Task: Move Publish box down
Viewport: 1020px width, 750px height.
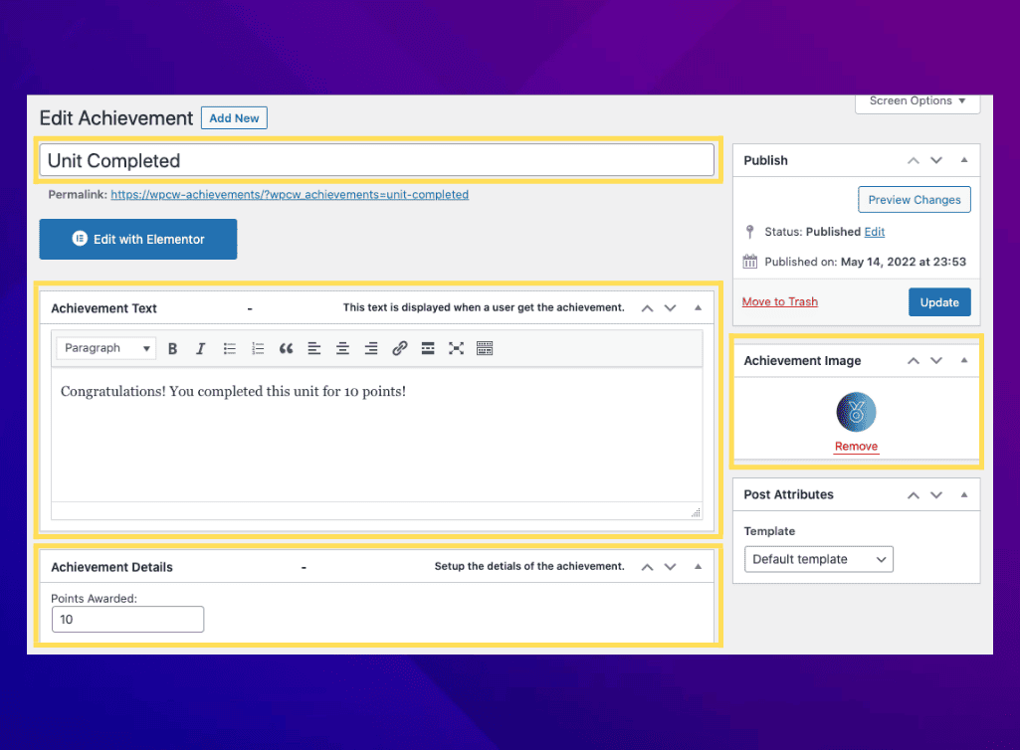Action: pyautogui.click(x=936, y=161)
